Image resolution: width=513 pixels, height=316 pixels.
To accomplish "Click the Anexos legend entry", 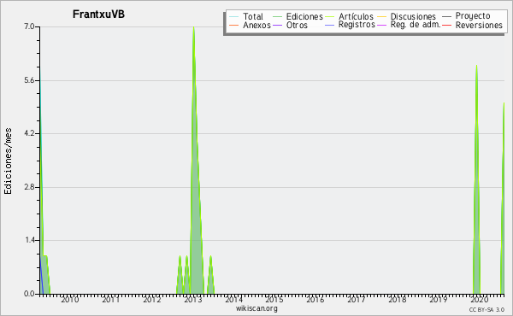I will pos(250,25).
